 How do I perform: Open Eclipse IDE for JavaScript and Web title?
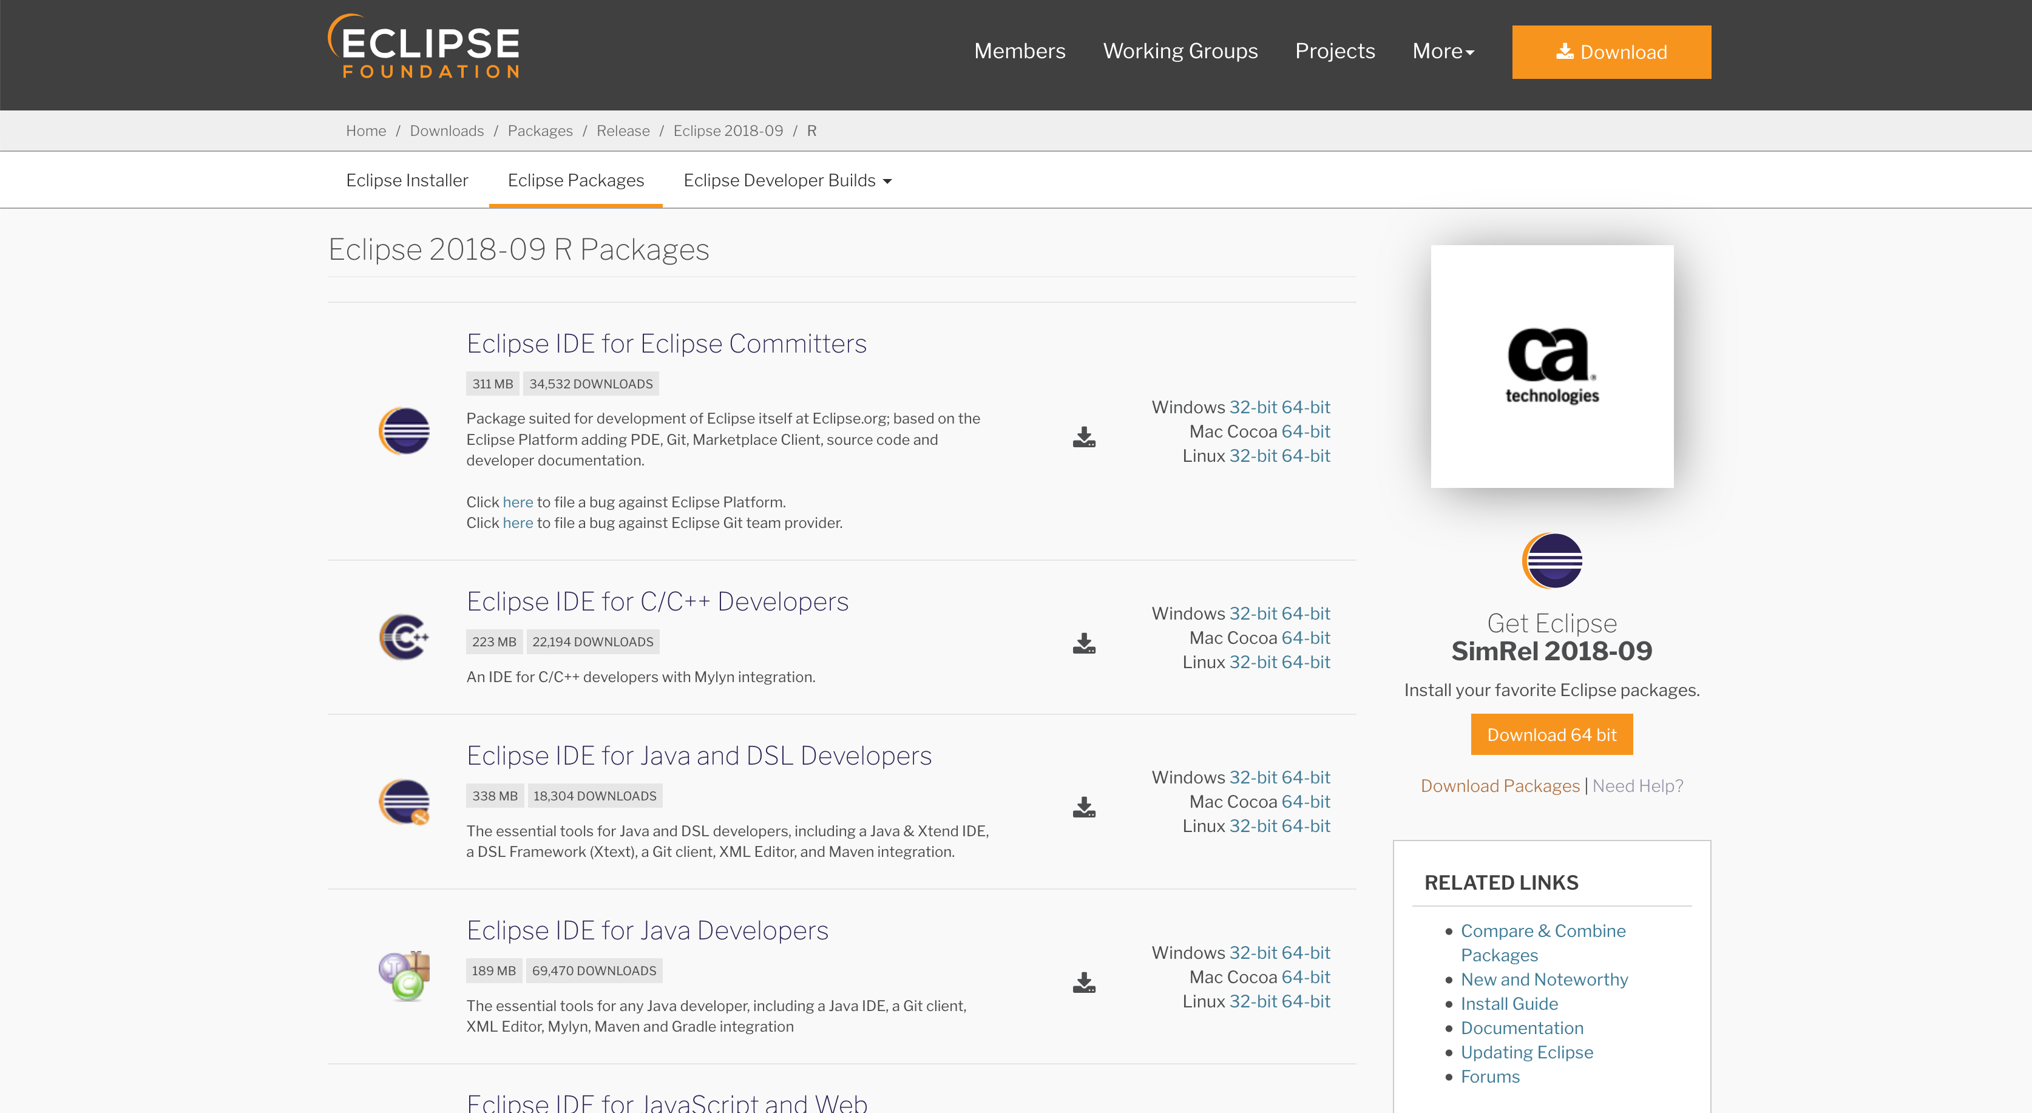coord(666,1103)
